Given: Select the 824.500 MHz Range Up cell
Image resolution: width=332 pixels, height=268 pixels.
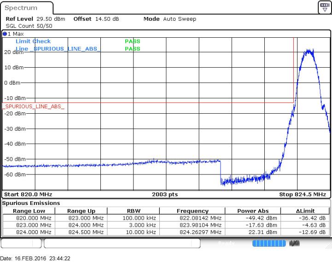Looking at the screenshot, I should pos(81,232).
